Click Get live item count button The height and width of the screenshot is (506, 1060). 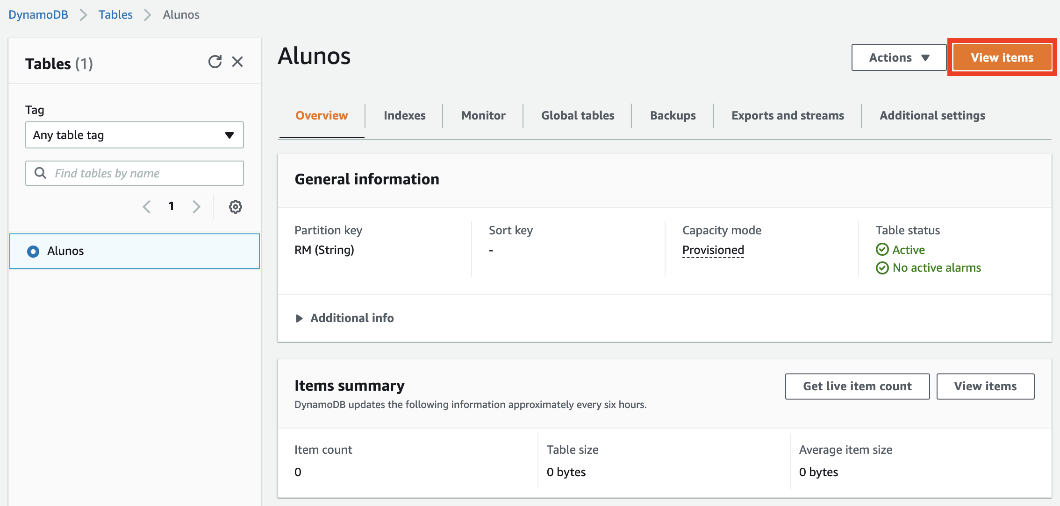(857, 387)
